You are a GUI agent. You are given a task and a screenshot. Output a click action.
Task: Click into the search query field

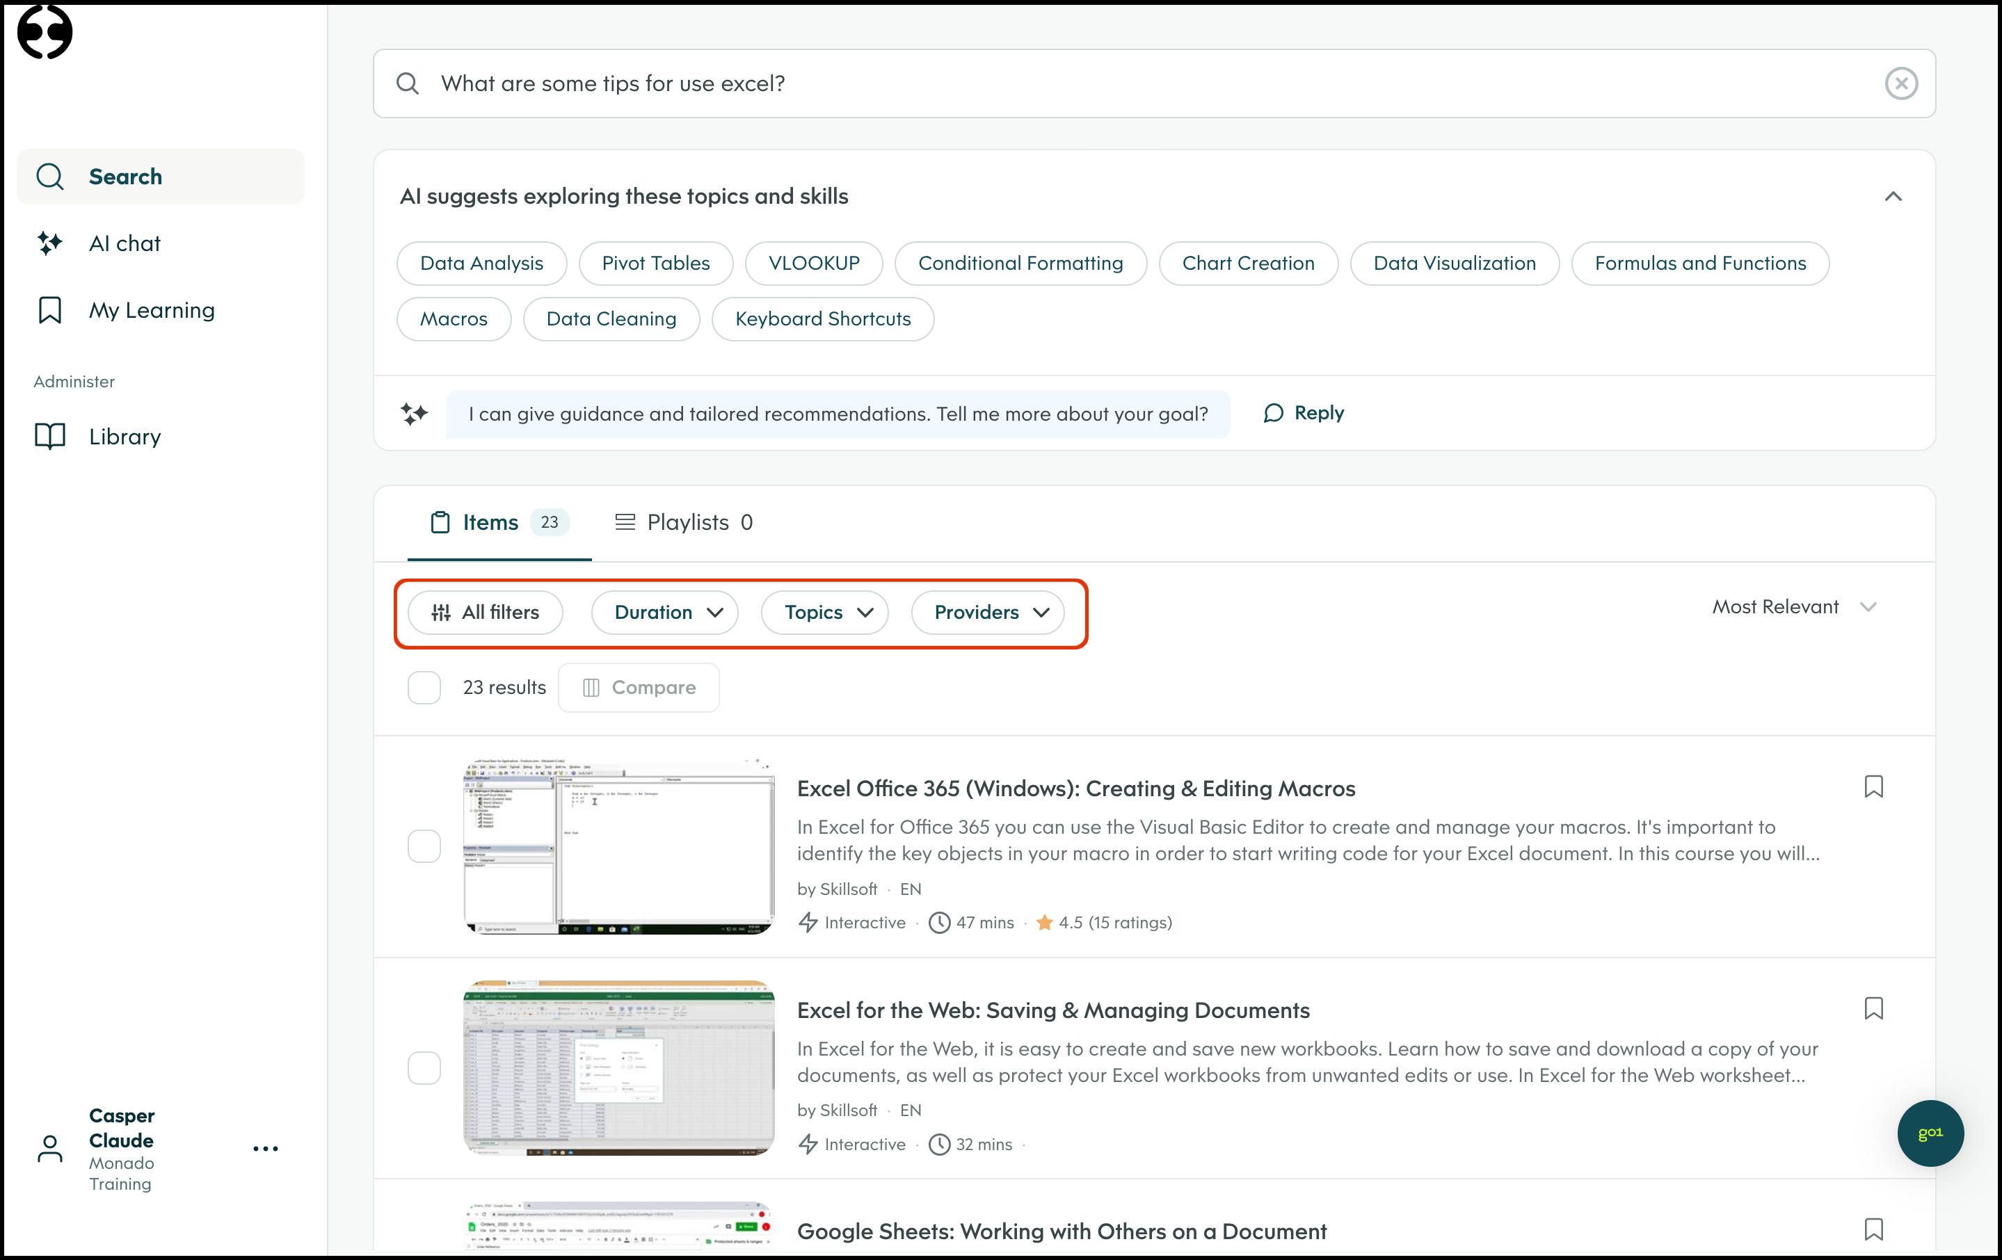tap(1154, 83)
